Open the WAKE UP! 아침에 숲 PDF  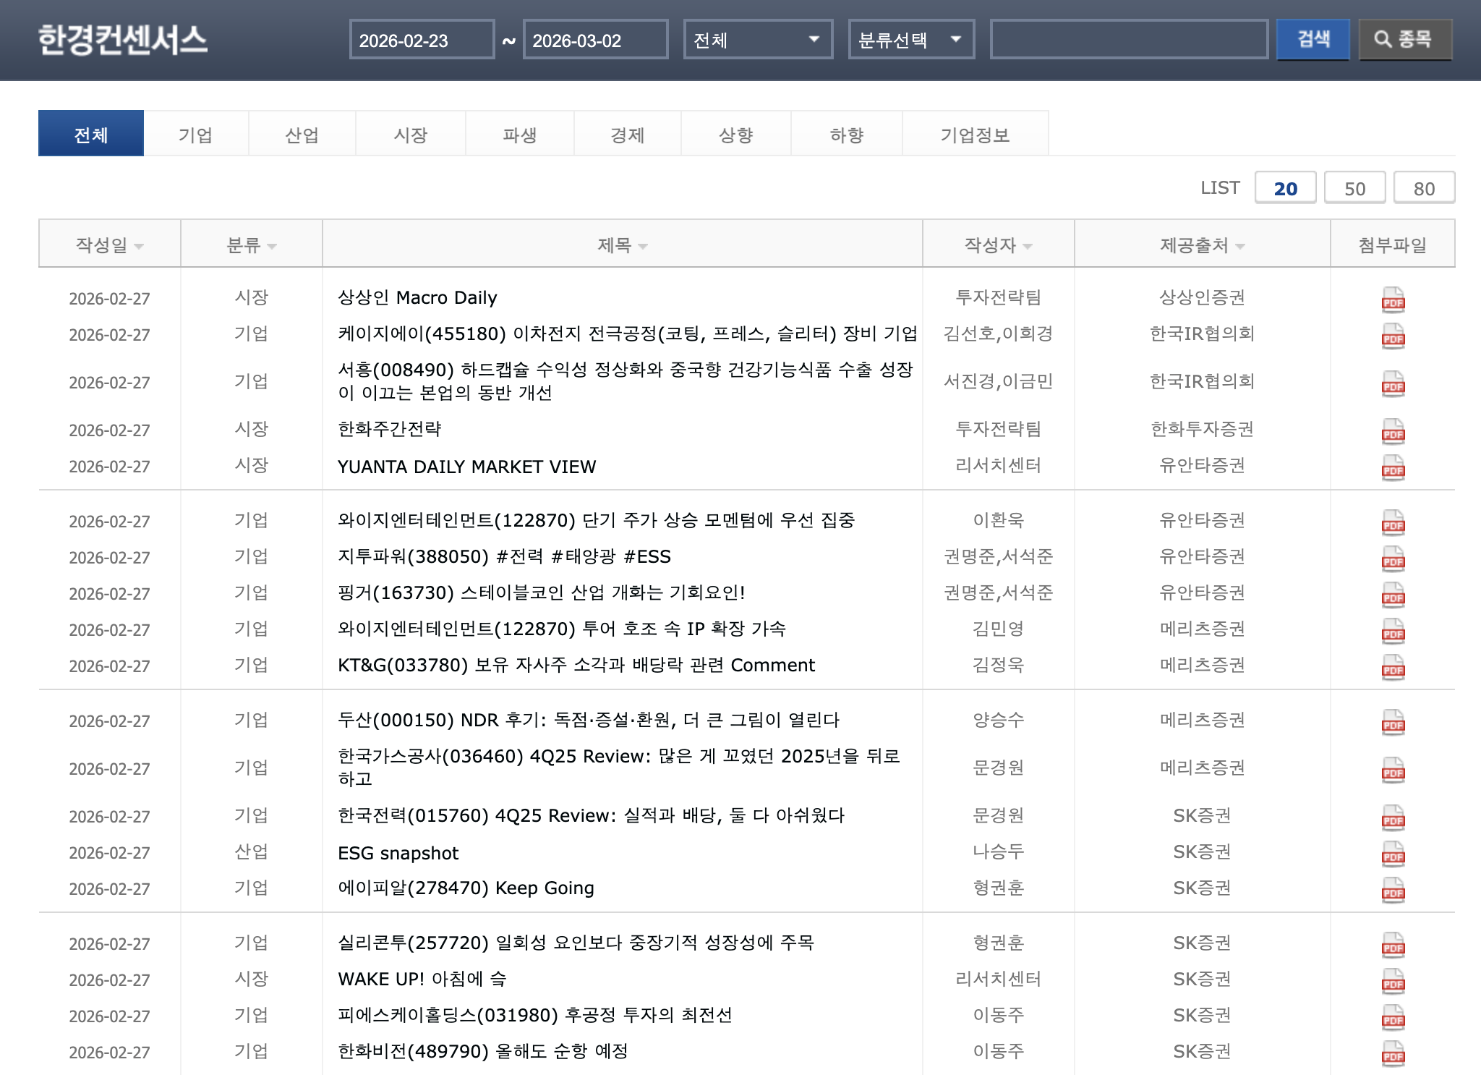pos(1392,980)
